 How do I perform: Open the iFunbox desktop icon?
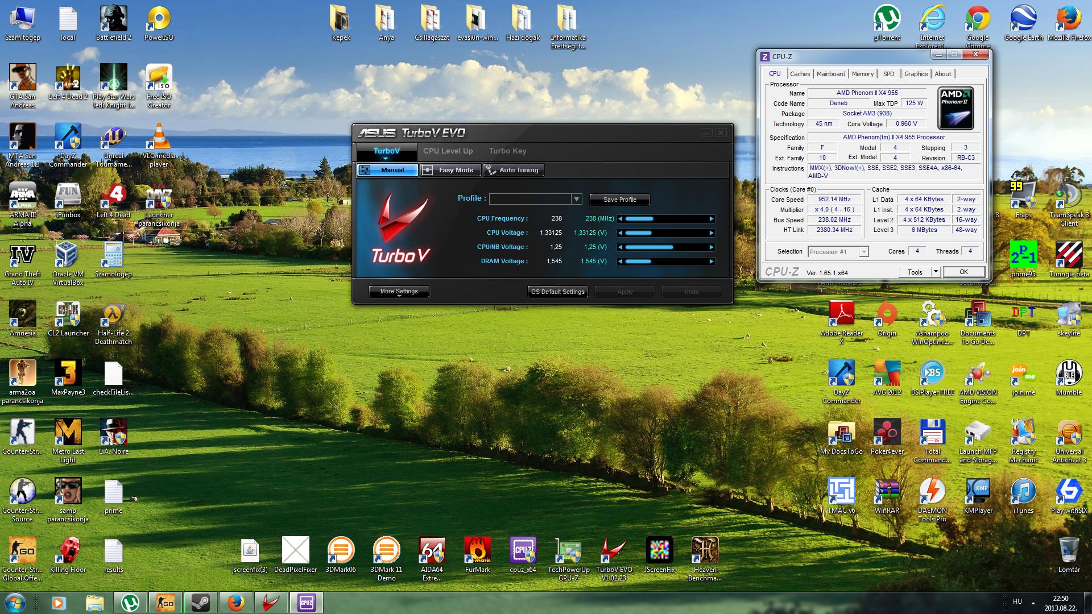tap(68, 201)
